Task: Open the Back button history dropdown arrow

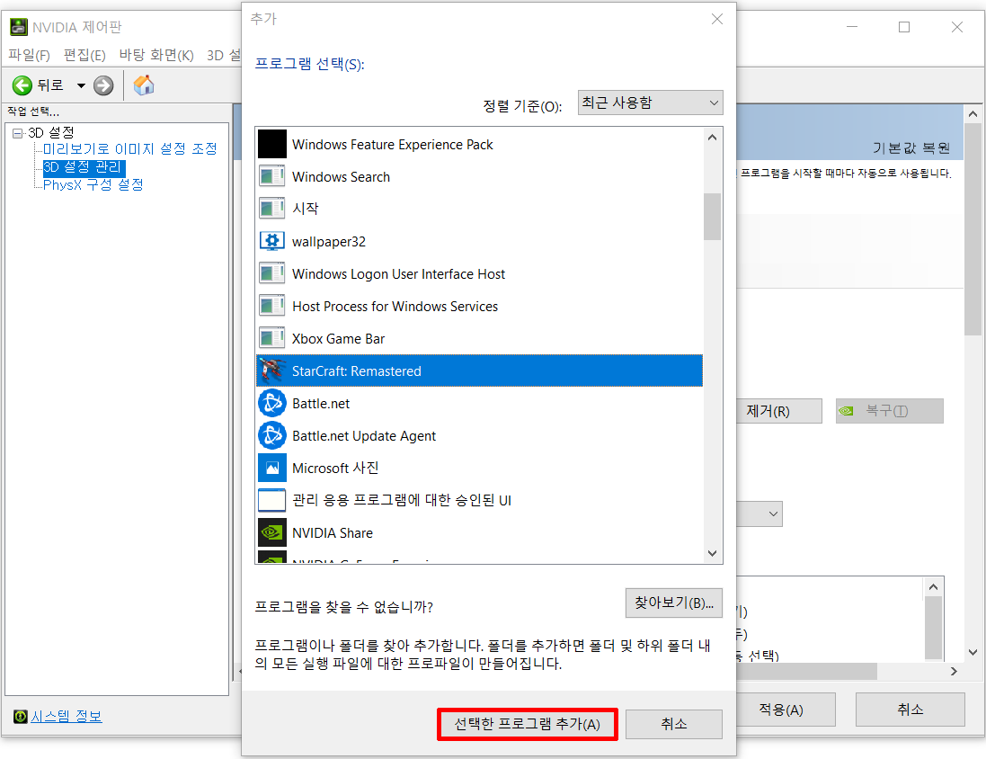Action: tap(81, 85)
